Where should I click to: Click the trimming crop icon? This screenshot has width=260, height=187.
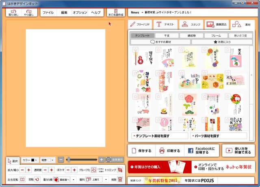coord(120,170)
